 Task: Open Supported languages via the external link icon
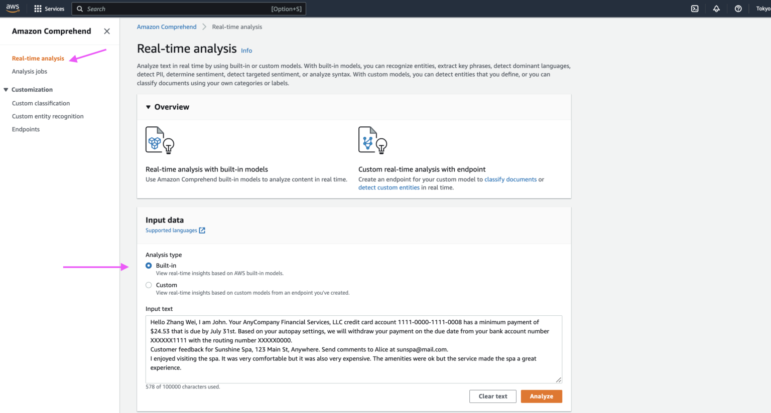coord(202,230)
